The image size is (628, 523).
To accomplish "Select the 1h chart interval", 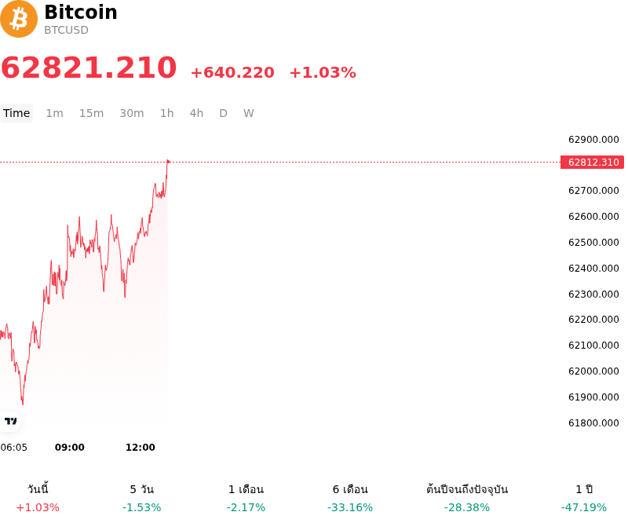I will pyautogui.click(x=167, y=113).
